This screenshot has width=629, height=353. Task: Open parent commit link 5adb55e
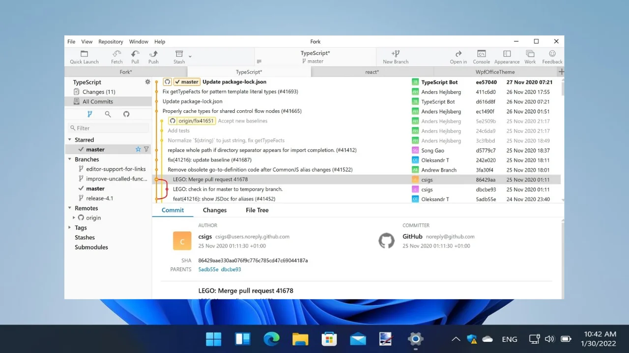pos(208,269)
